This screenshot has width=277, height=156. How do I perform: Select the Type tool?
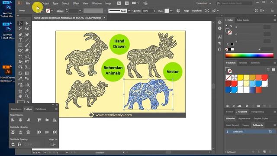click(20, 40)
